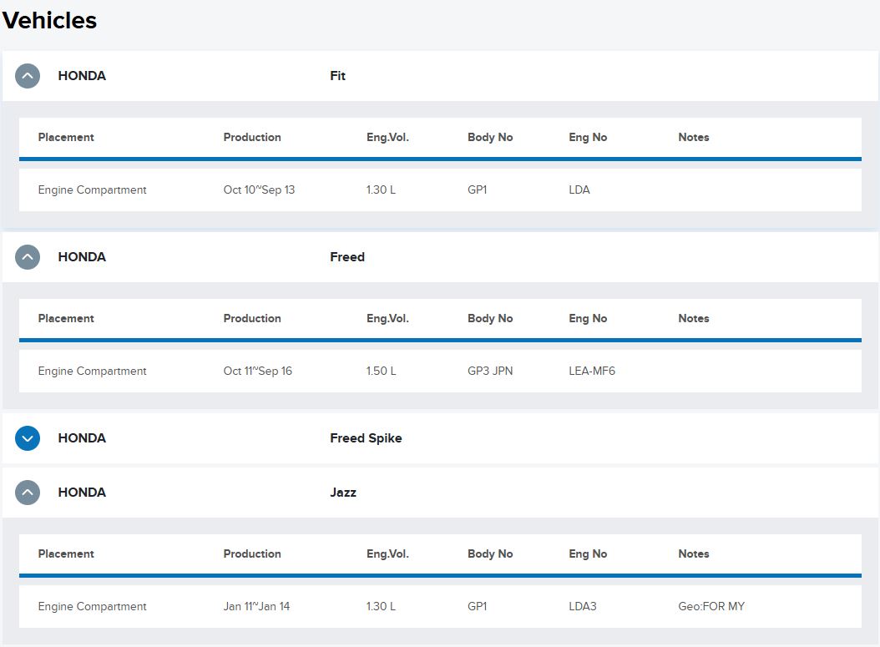Collapse the HONDA Jazz section chevron
Viewport: 880px width, 647px height.
(28, 493)
